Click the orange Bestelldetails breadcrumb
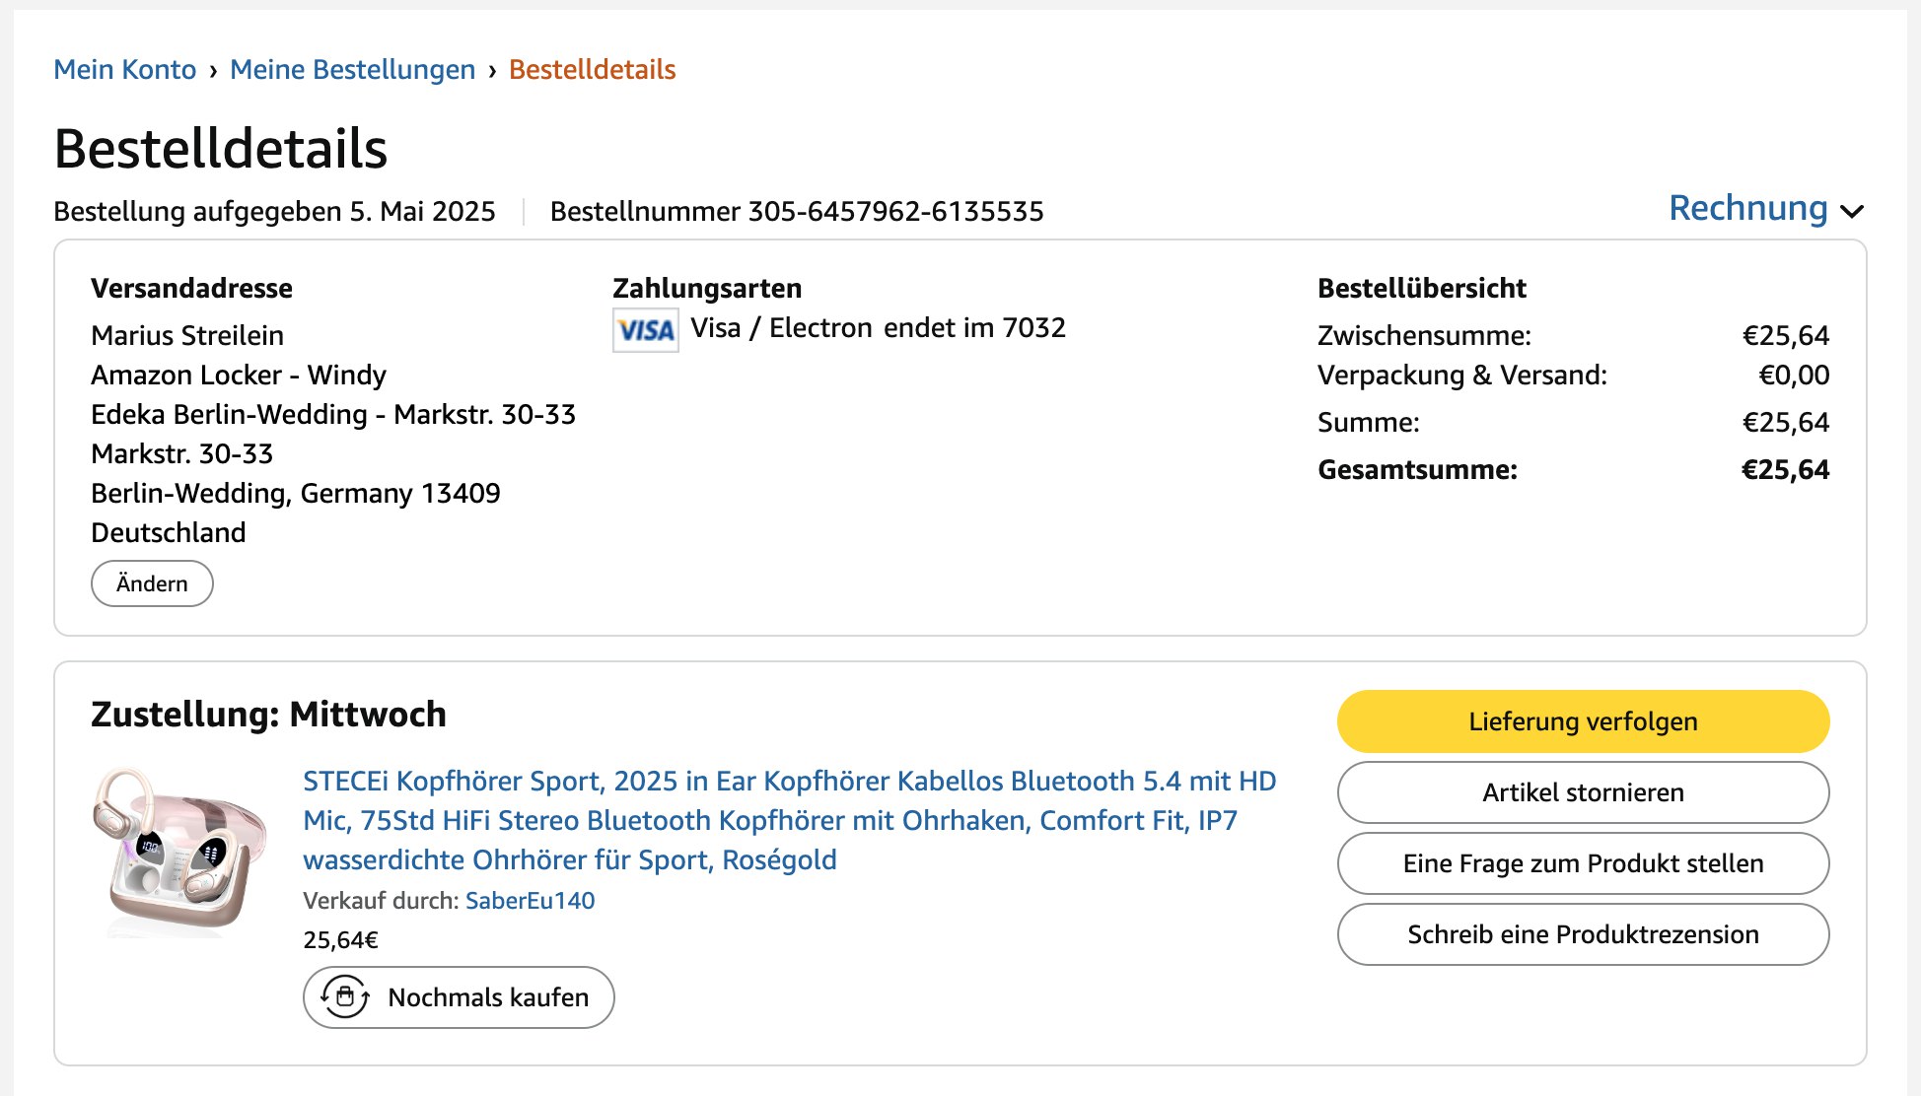 (x=592, y=70)
